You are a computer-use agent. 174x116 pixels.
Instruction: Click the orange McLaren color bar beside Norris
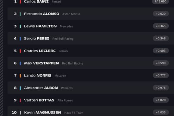[x=20, y=76]
